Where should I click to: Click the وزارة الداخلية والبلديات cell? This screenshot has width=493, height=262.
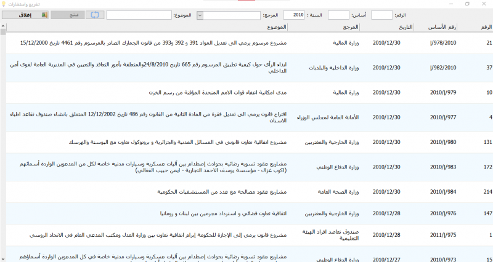click(334, 68)
